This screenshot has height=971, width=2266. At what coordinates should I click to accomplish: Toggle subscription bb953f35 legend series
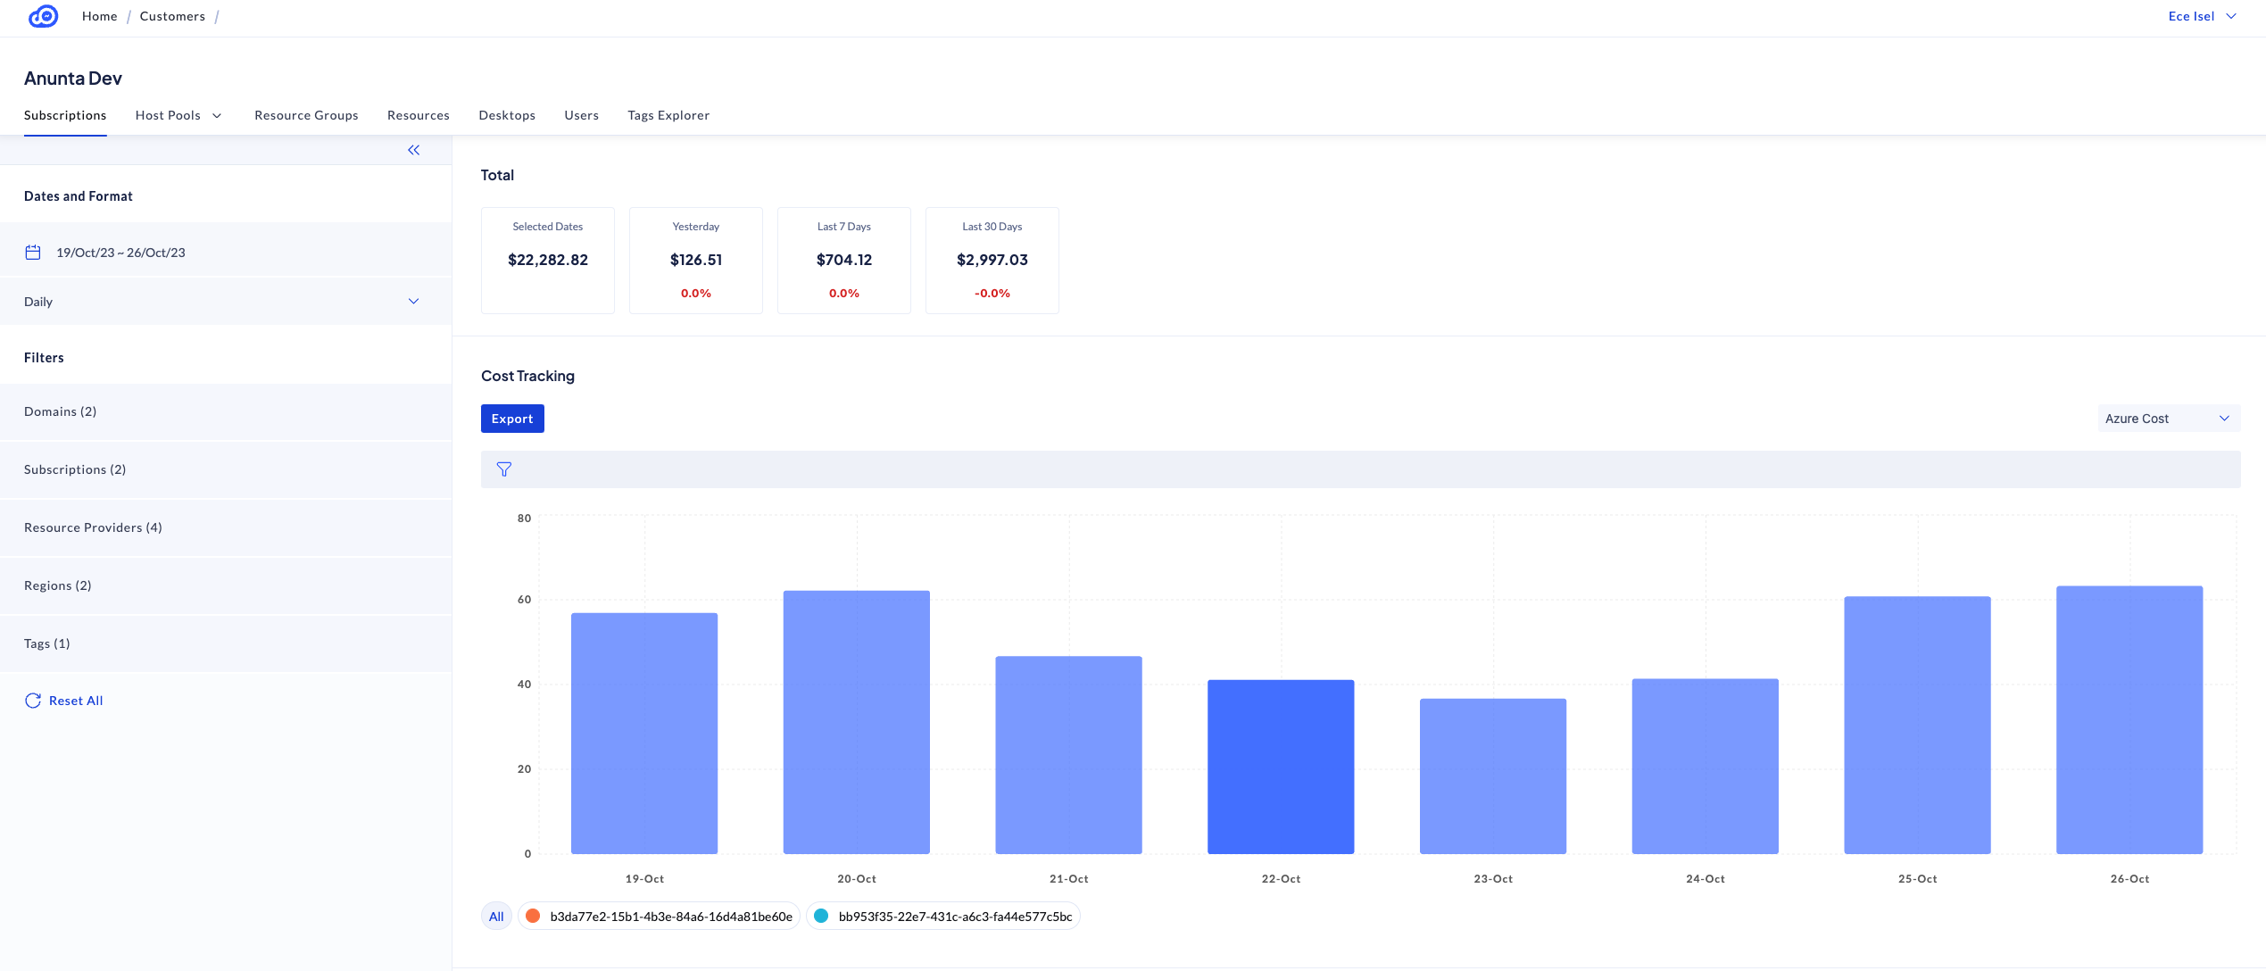point(955,917)
